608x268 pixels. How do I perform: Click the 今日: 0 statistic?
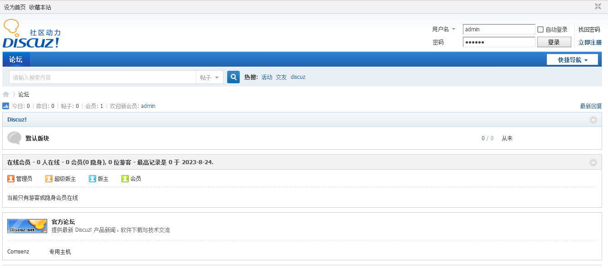point(21,106)
